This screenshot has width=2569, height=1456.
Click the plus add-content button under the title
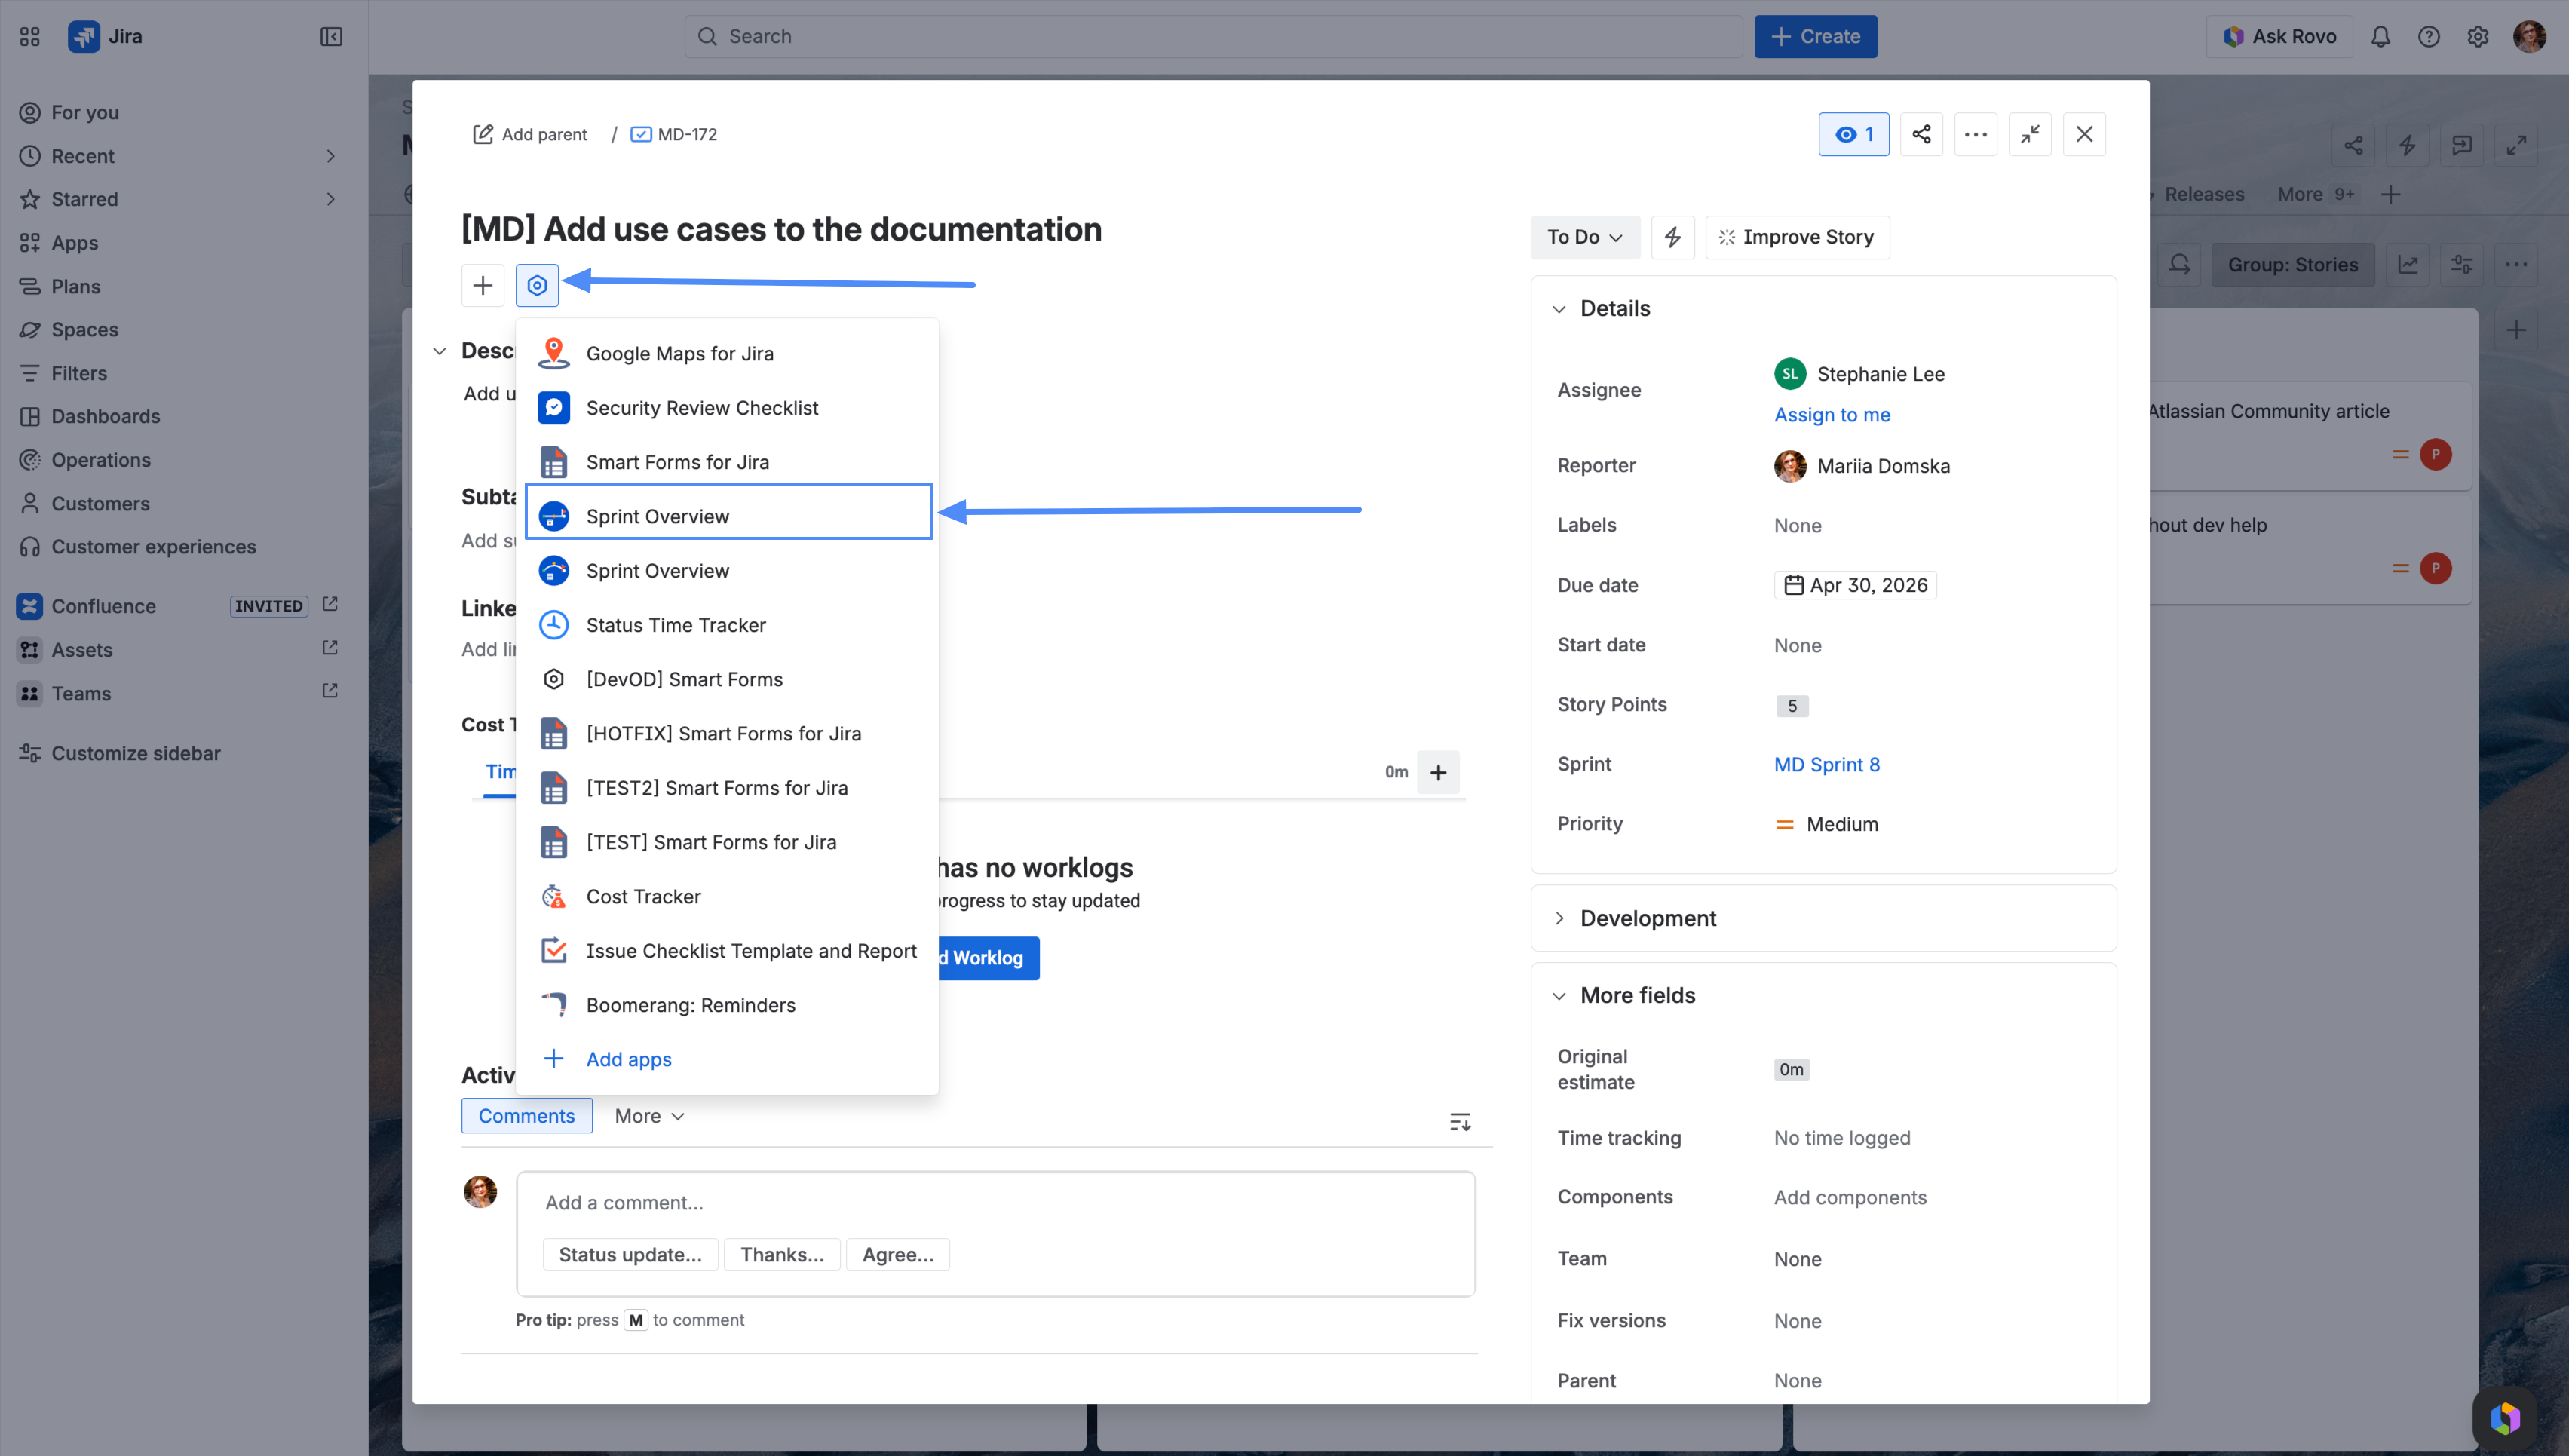tap(483, 285)
